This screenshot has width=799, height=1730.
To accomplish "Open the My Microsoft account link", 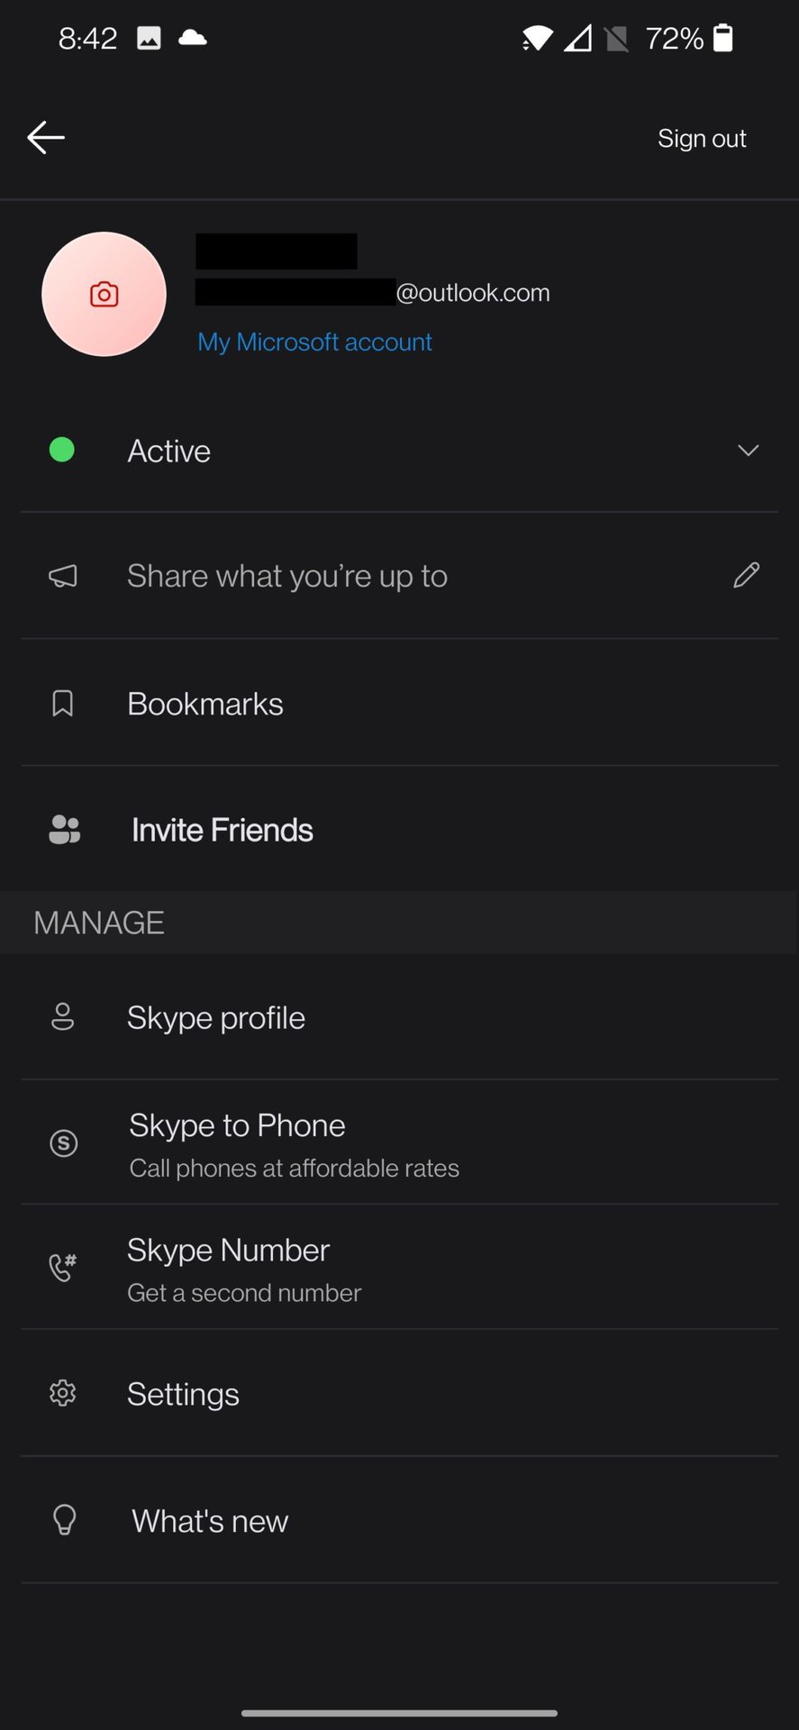I will (x=314, y=342).
